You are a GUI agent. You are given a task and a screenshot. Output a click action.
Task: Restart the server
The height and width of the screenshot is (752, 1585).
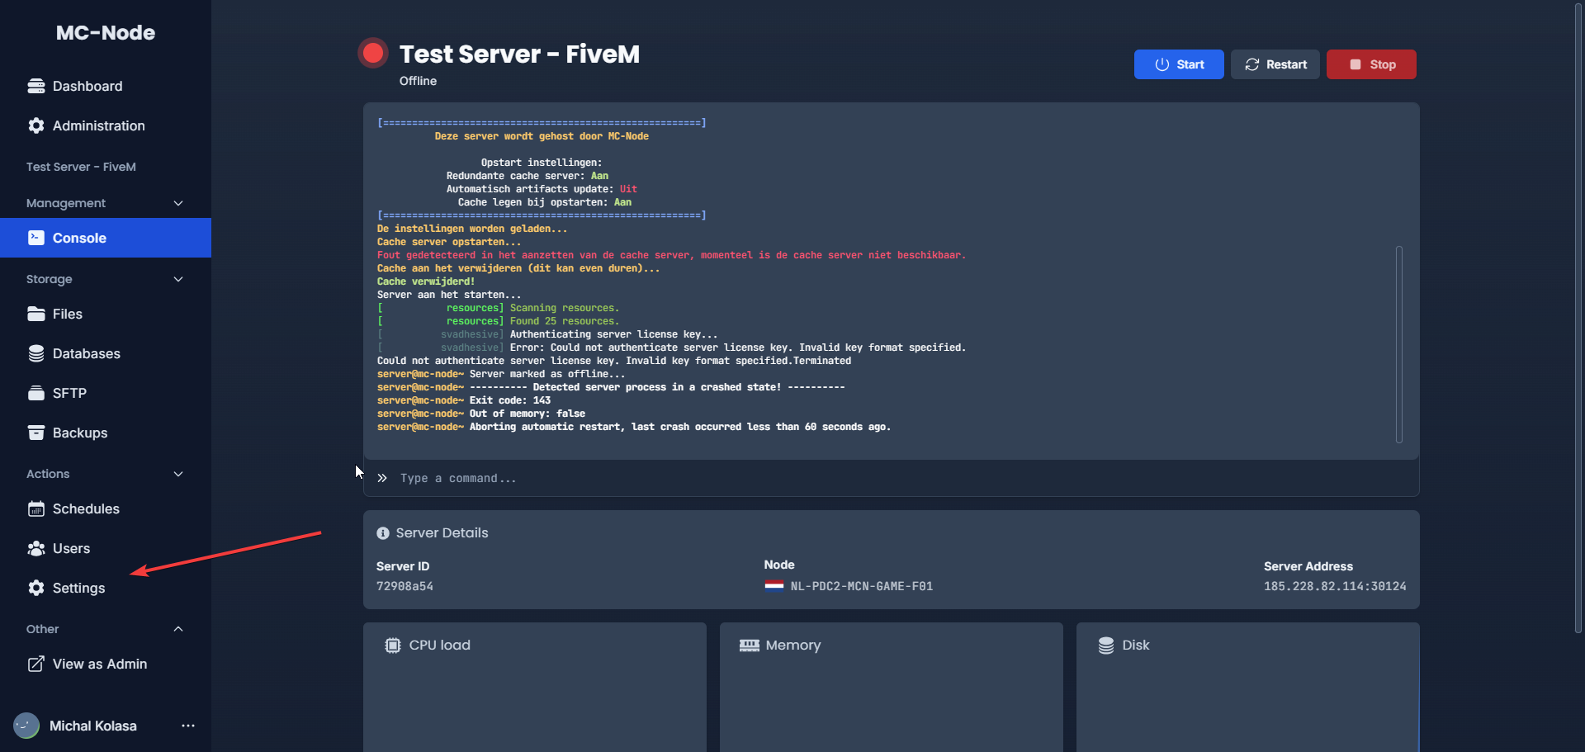pos(1275,64)
